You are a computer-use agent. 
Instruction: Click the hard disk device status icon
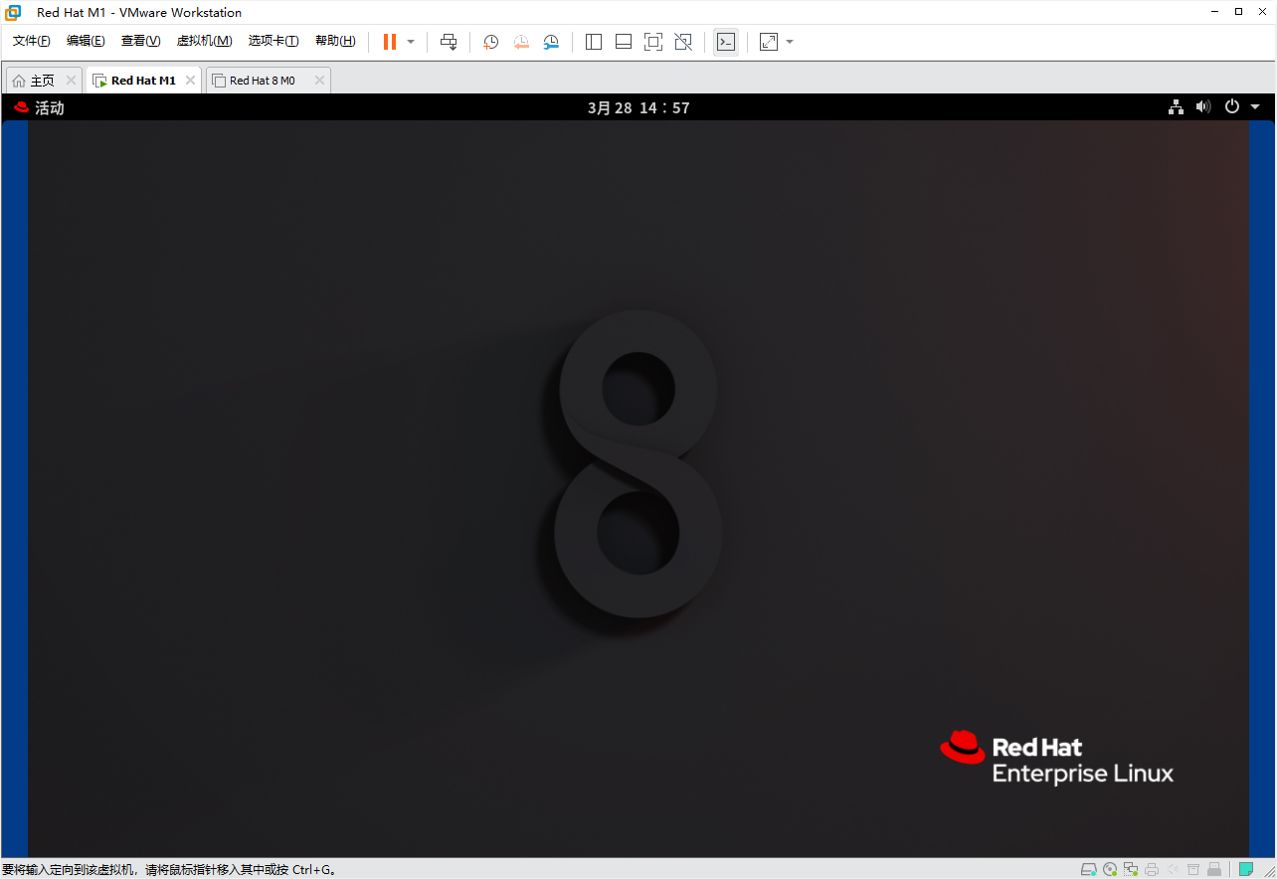1089,869
